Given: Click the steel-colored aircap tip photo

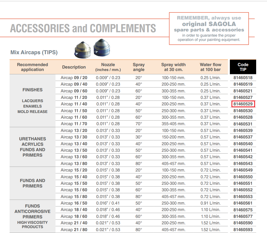Looking at the screenshot, I should (102, 48).
